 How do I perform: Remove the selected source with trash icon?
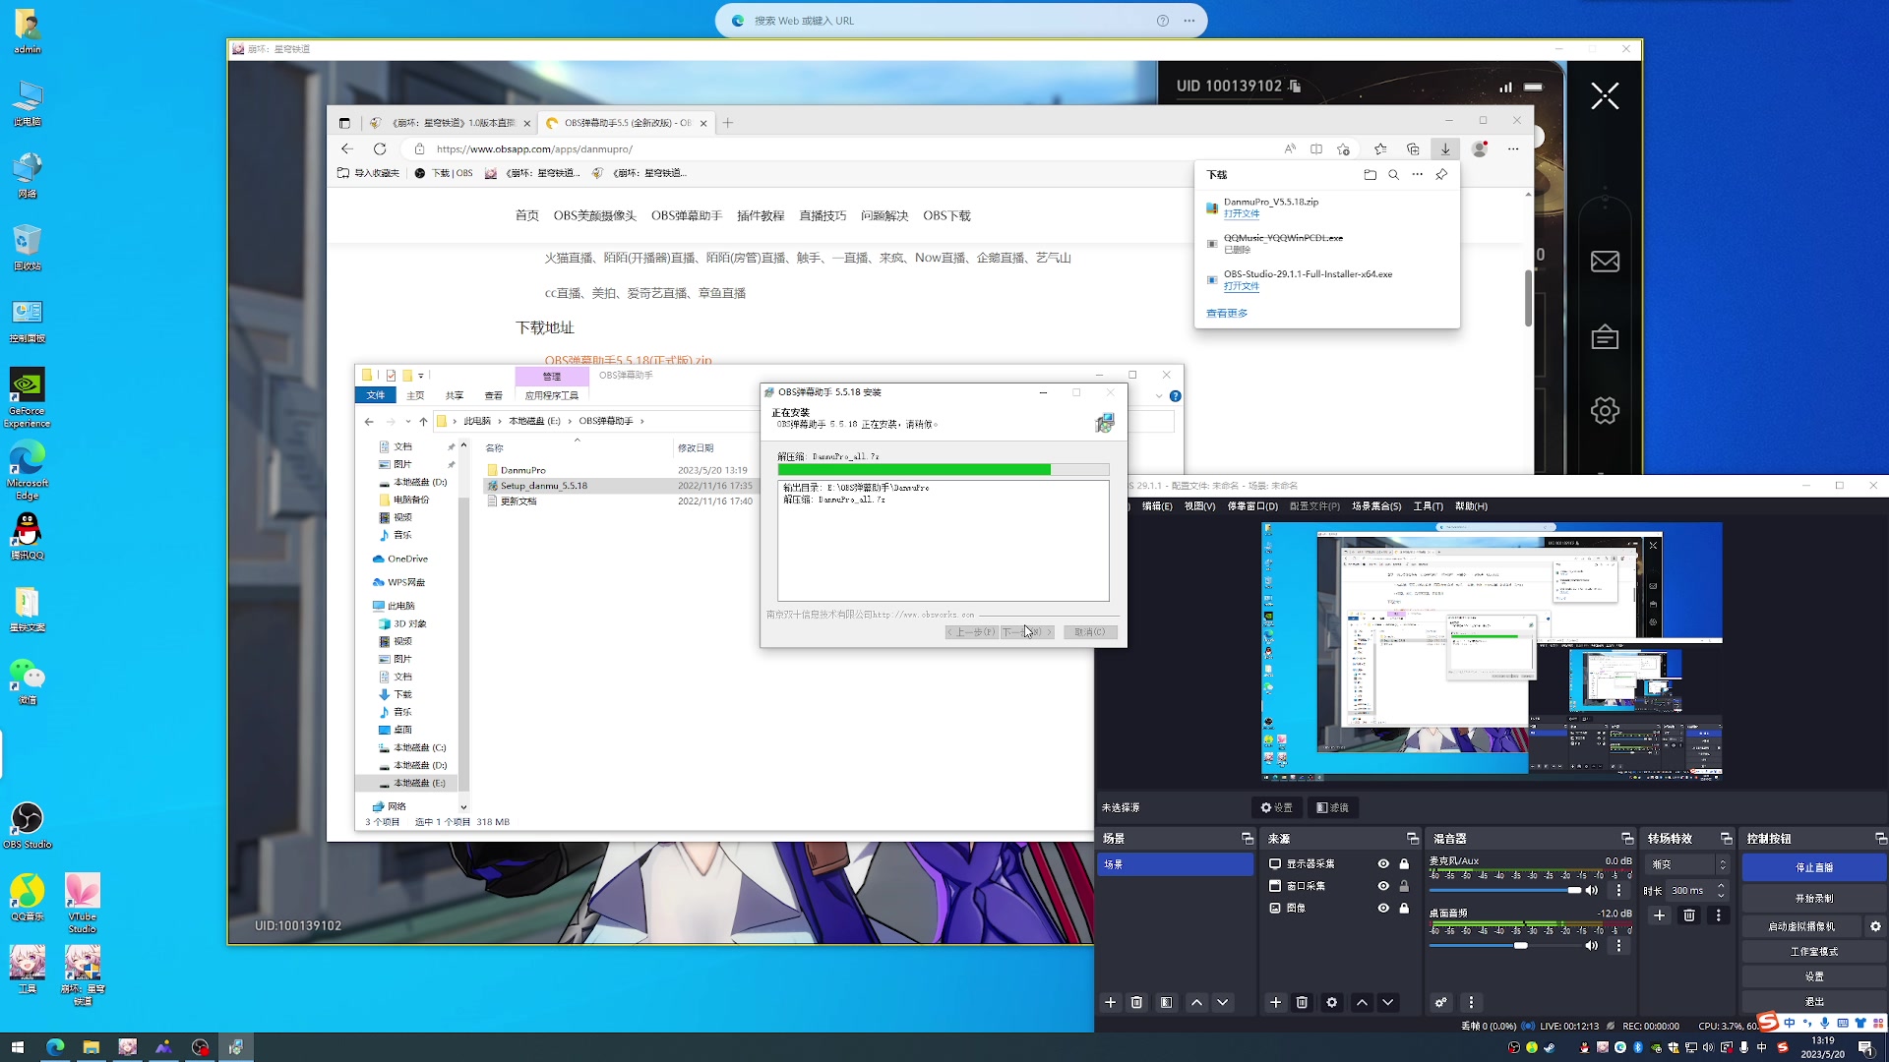tap(1303, 1002)
